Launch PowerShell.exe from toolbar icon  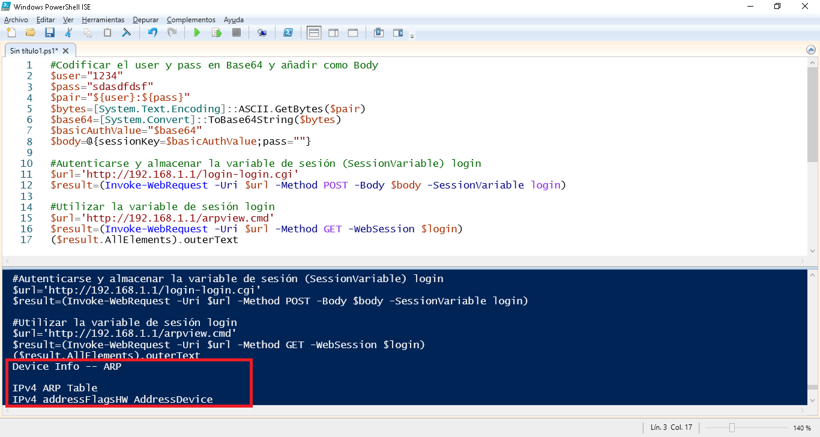(x=288, y=33)
